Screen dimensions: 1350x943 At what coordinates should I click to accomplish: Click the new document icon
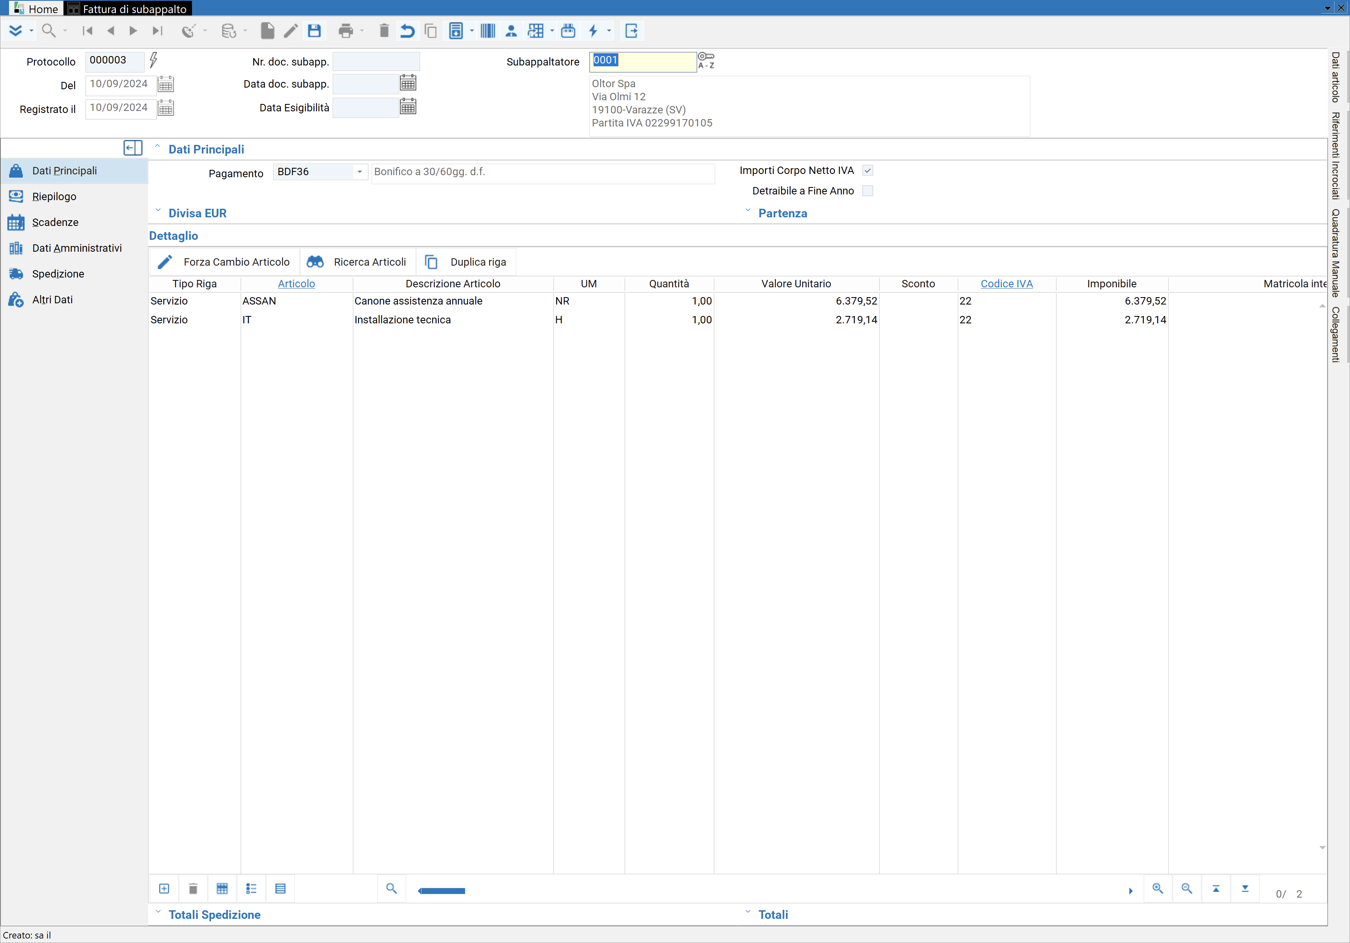[x=268, y=31]
